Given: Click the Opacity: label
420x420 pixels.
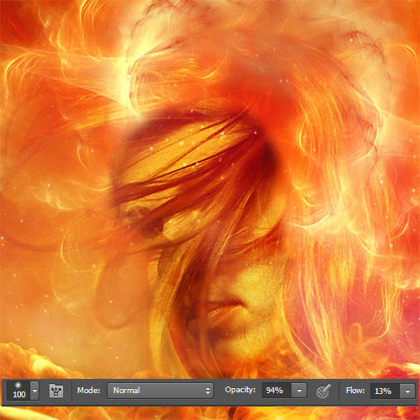Looking at the screenshot, I should (x=240, y=390).
